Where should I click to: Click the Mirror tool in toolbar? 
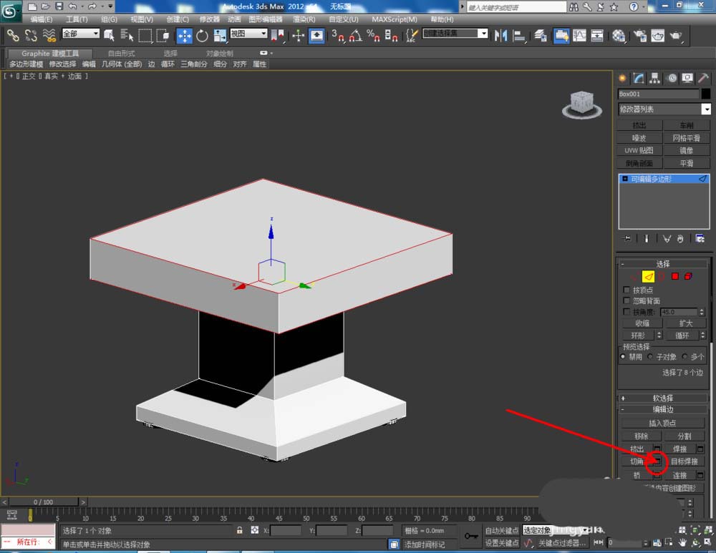[500, 35]
